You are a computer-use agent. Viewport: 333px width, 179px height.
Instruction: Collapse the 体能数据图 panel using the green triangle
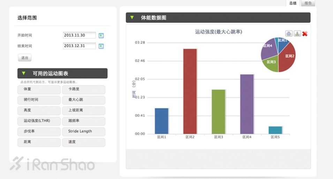[x=132, y=17]
